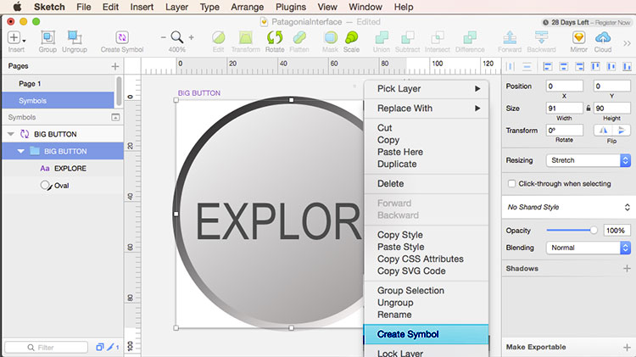The width and height of the screenshot is (636, 357).
Task: Click the Register Now link
Action: [x=612, y=23]
